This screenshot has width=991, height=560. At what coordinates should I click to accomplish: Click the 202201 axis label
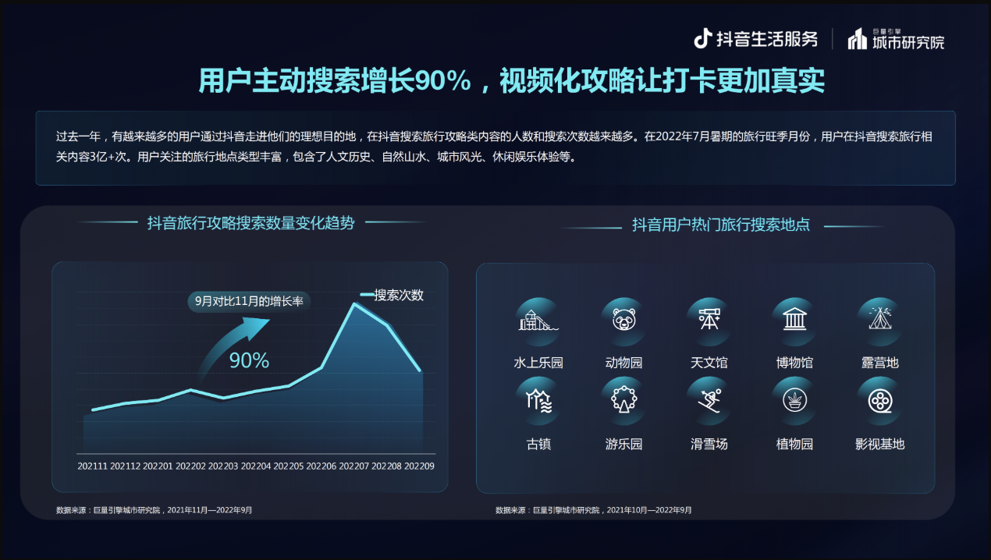tap(158, 466)
